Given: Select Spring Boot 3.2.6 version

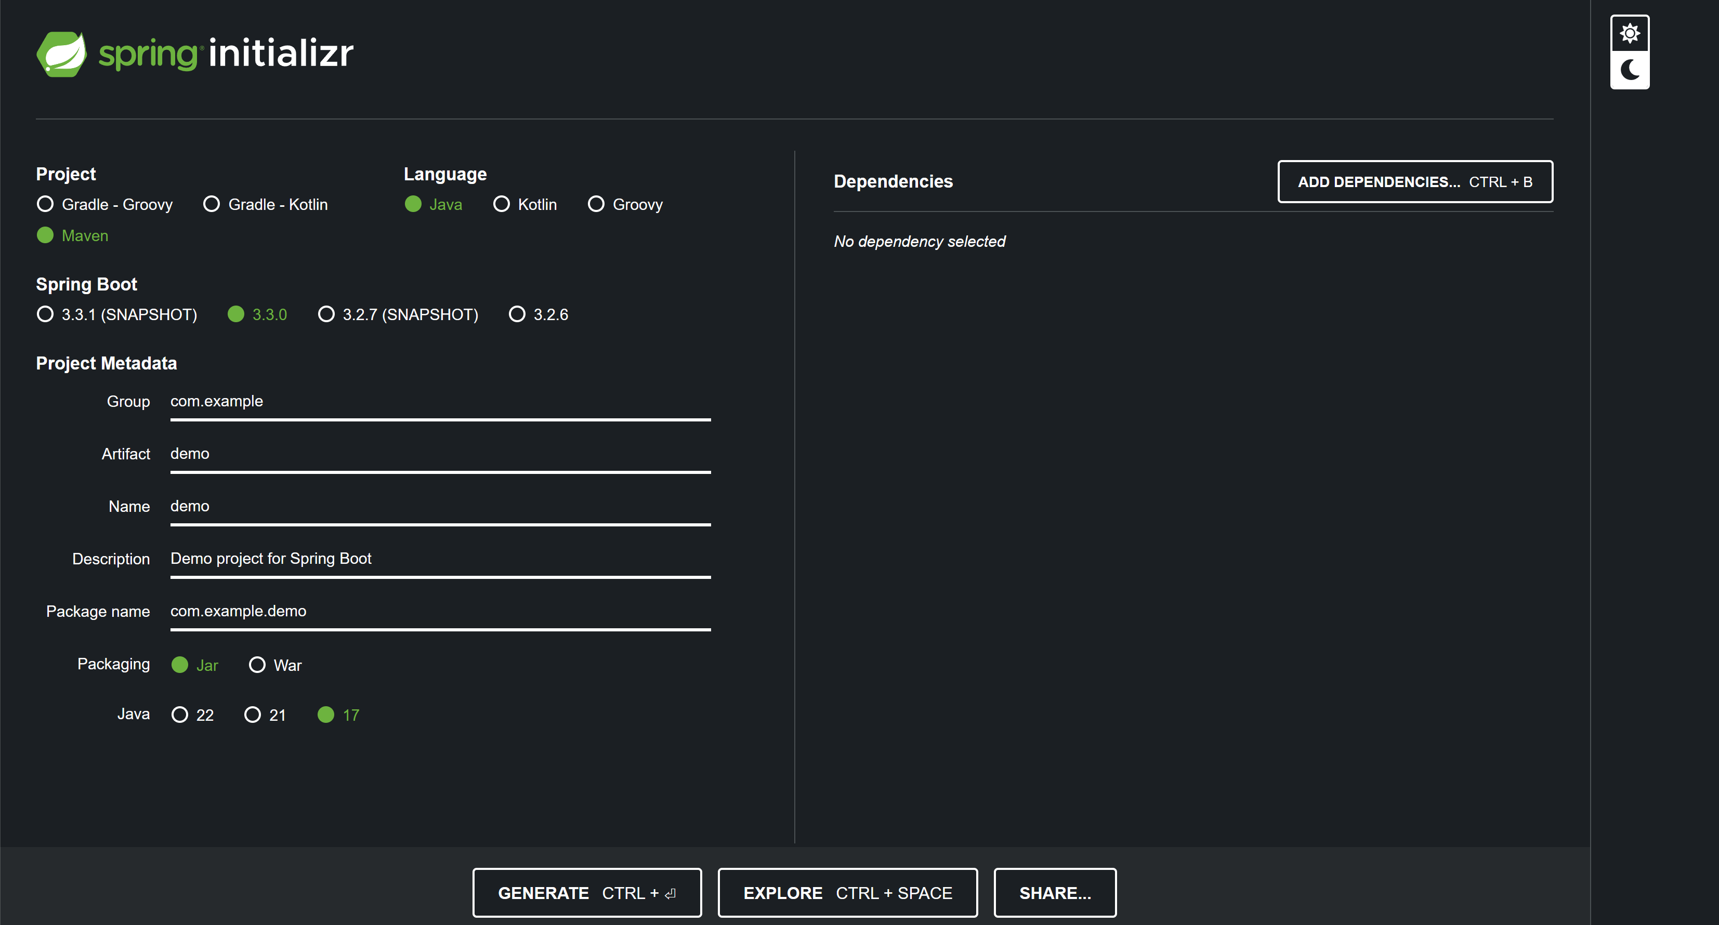Looking at the screenshot, I should click(517, 314).
